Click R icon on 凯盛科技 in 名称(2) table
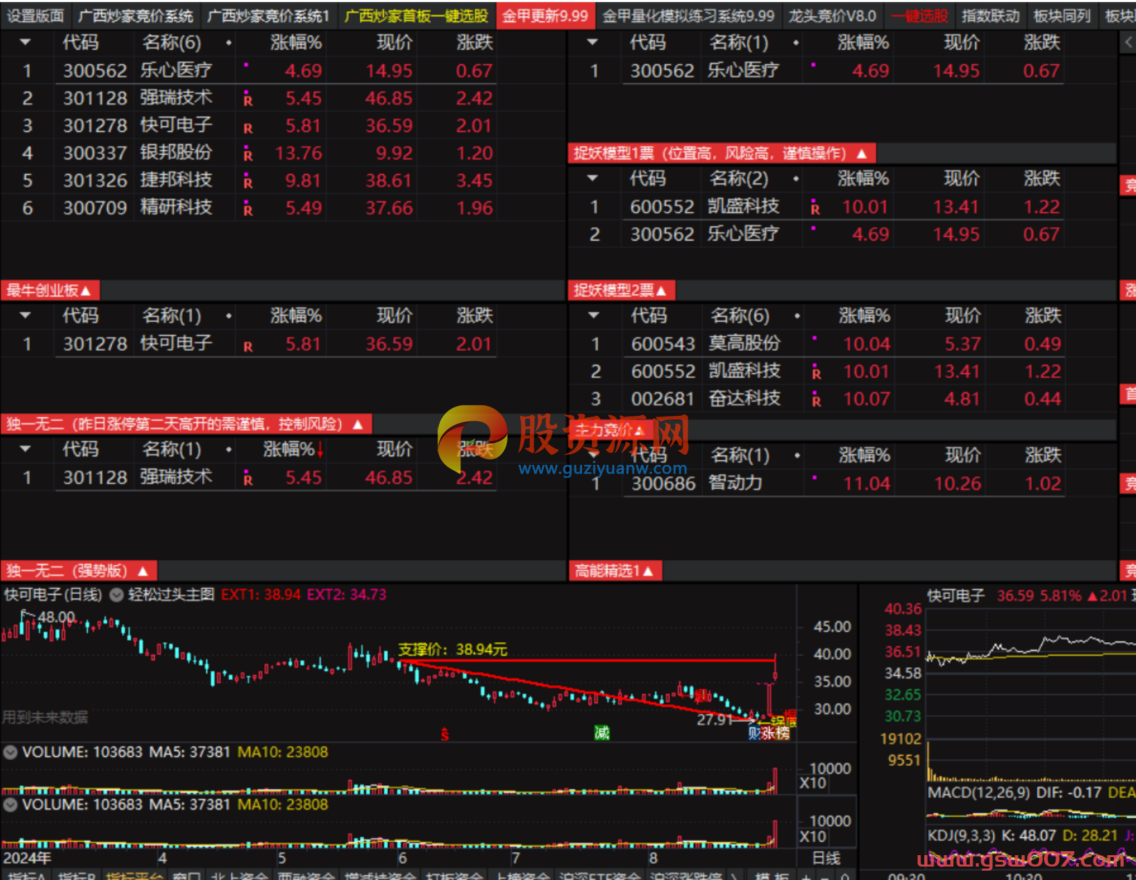The width and height of the screenshot is (1136, 880). point(815,208)
